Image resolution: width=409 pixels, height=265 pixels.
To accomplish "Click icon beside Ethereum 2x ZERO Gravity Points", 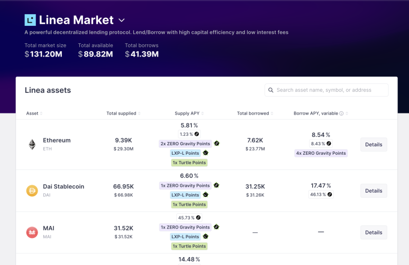I will coord(217,144).
